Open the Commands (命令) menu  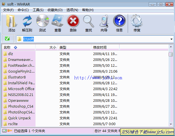pos(23,10)
